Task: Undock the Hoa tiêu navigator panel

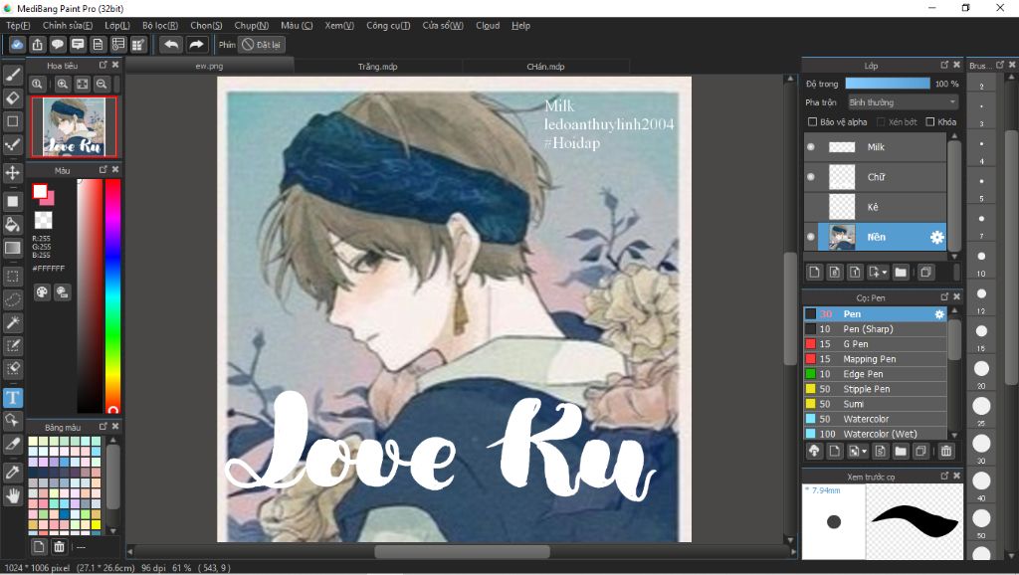Action: click(x=102, y=65)
